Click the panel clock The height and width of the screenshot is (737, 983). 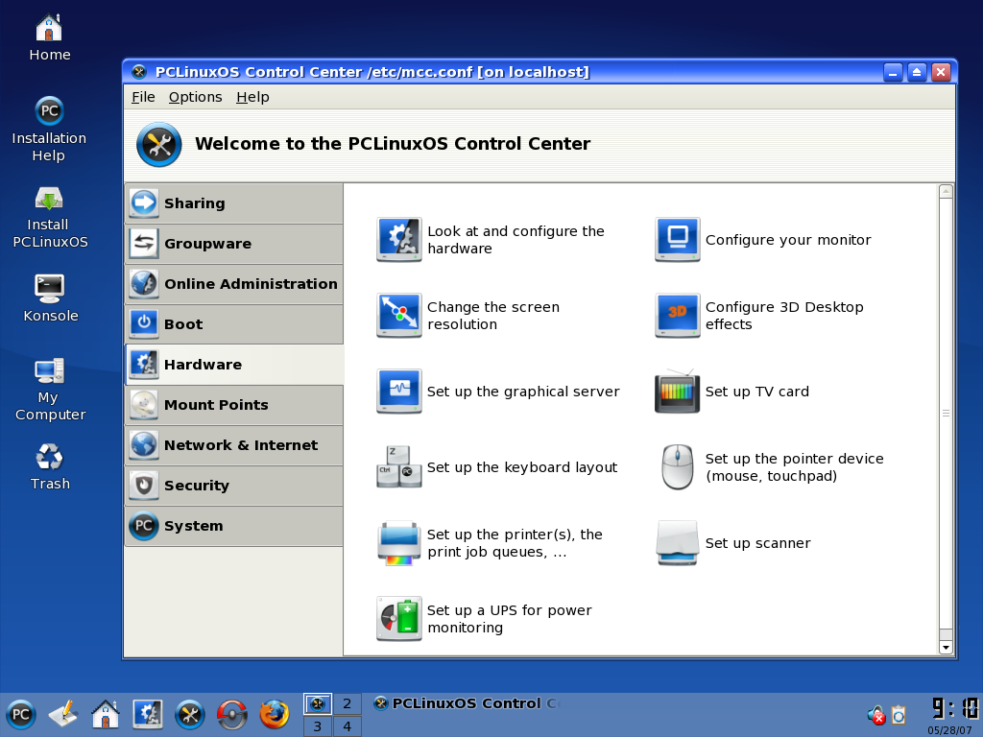tap(954, 709)
